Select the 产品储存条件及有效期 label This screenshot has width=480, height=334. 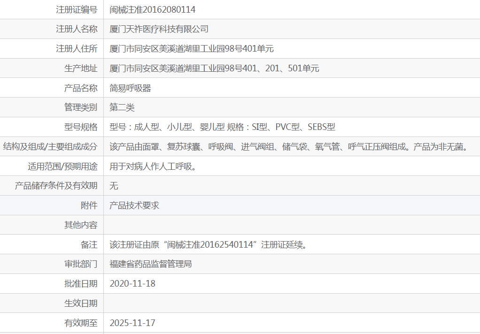coord(56,186)
